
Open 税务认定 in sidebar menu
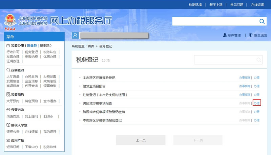click(50, 52)
